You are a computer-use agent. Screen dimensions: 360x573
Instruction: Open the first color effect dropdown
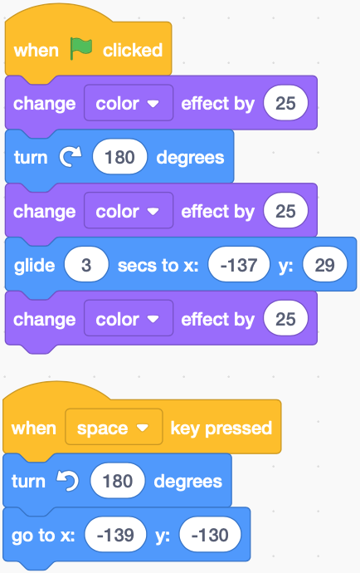pos(129,103)
